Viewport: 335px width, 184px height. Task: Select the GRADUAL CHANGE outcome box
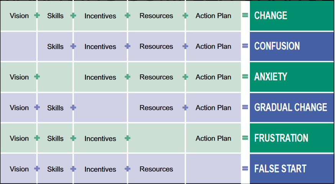(x=291, y=107)
